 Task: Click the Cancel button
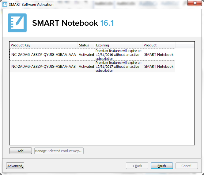point(187,166)
